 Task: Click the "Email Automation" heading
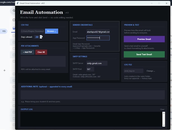pos(41,12)
